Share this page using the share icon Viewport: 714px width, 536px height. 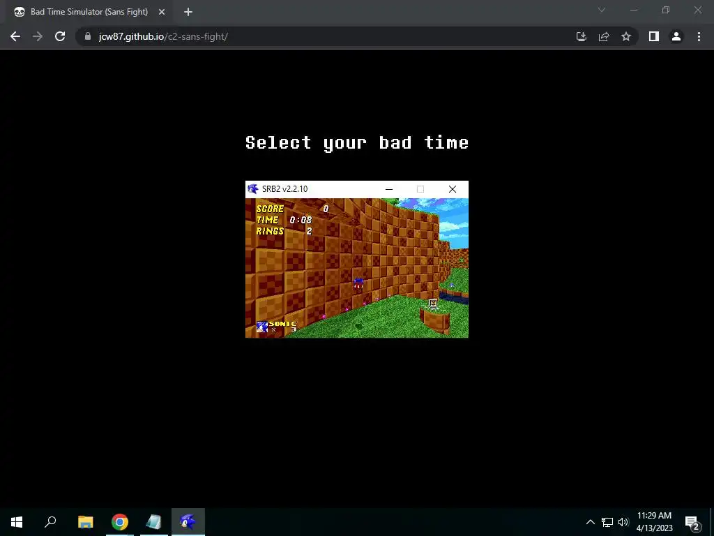[x=604, y=36]
